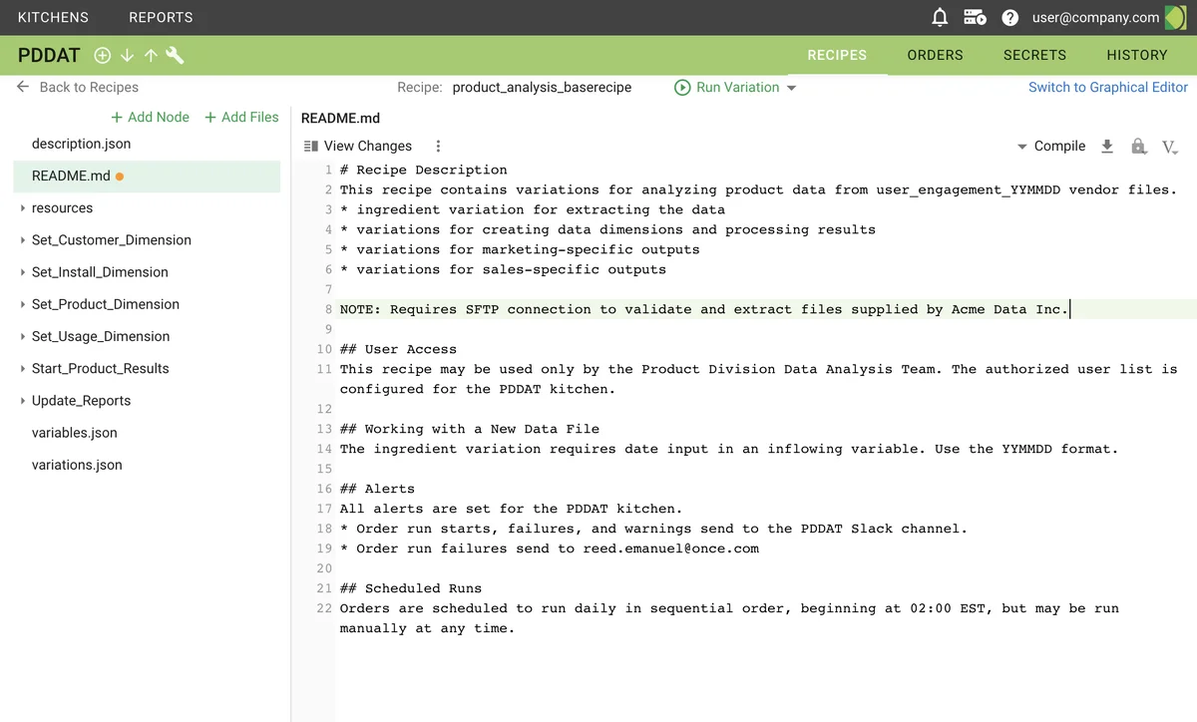This screenshot has width=1197, height=722.
Task: Click the upload arrow icon beside PDDAT
Action: (150, 56)
